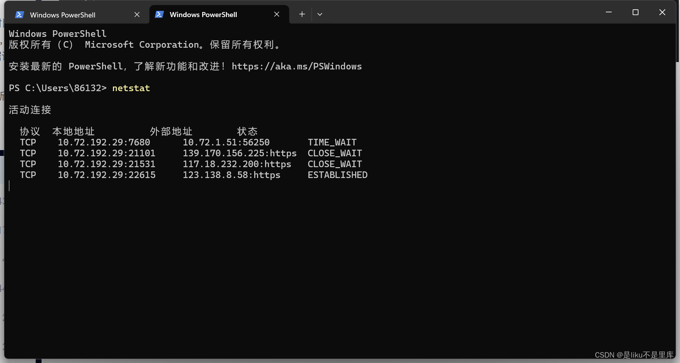Click local address 10.72.192.29:7680
The width and height of the screenshot is (680, 363).
104,142
